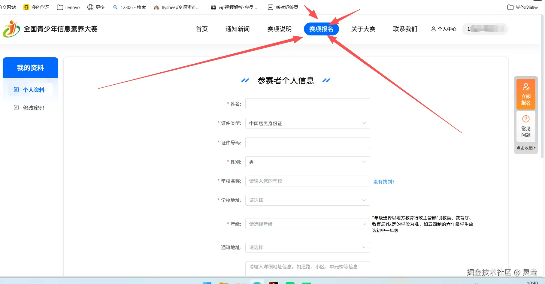Viewport: 545px width, 284px height.
Task: Open the 联系我们 nav item
Action: tap(405, 29)
